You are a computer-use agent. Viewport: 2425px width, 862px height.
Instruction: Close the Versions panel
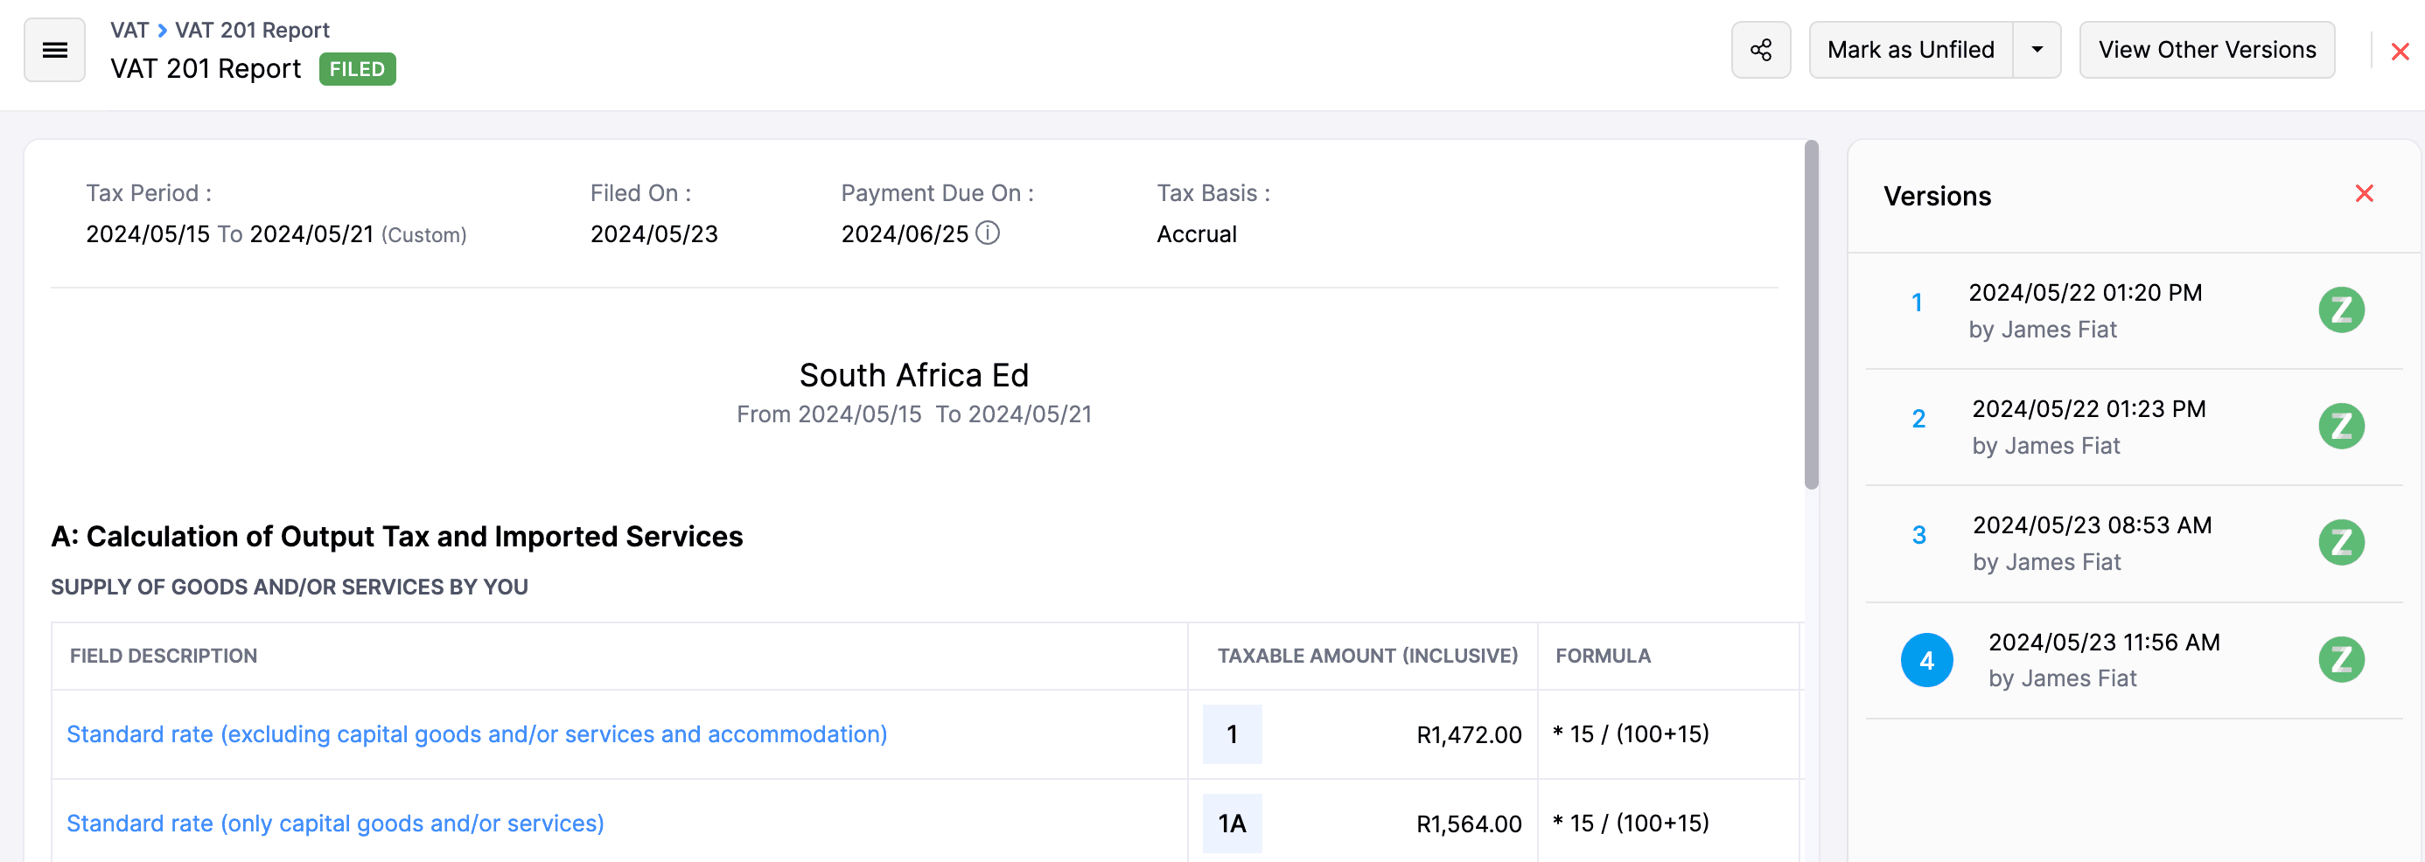[x=2364, y=194]
